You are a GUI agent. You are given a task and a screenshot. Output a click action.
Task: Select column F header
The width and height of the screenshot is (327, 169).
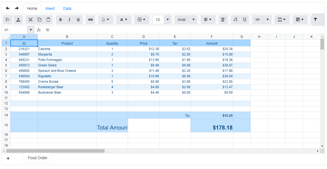tap(212, 37)
